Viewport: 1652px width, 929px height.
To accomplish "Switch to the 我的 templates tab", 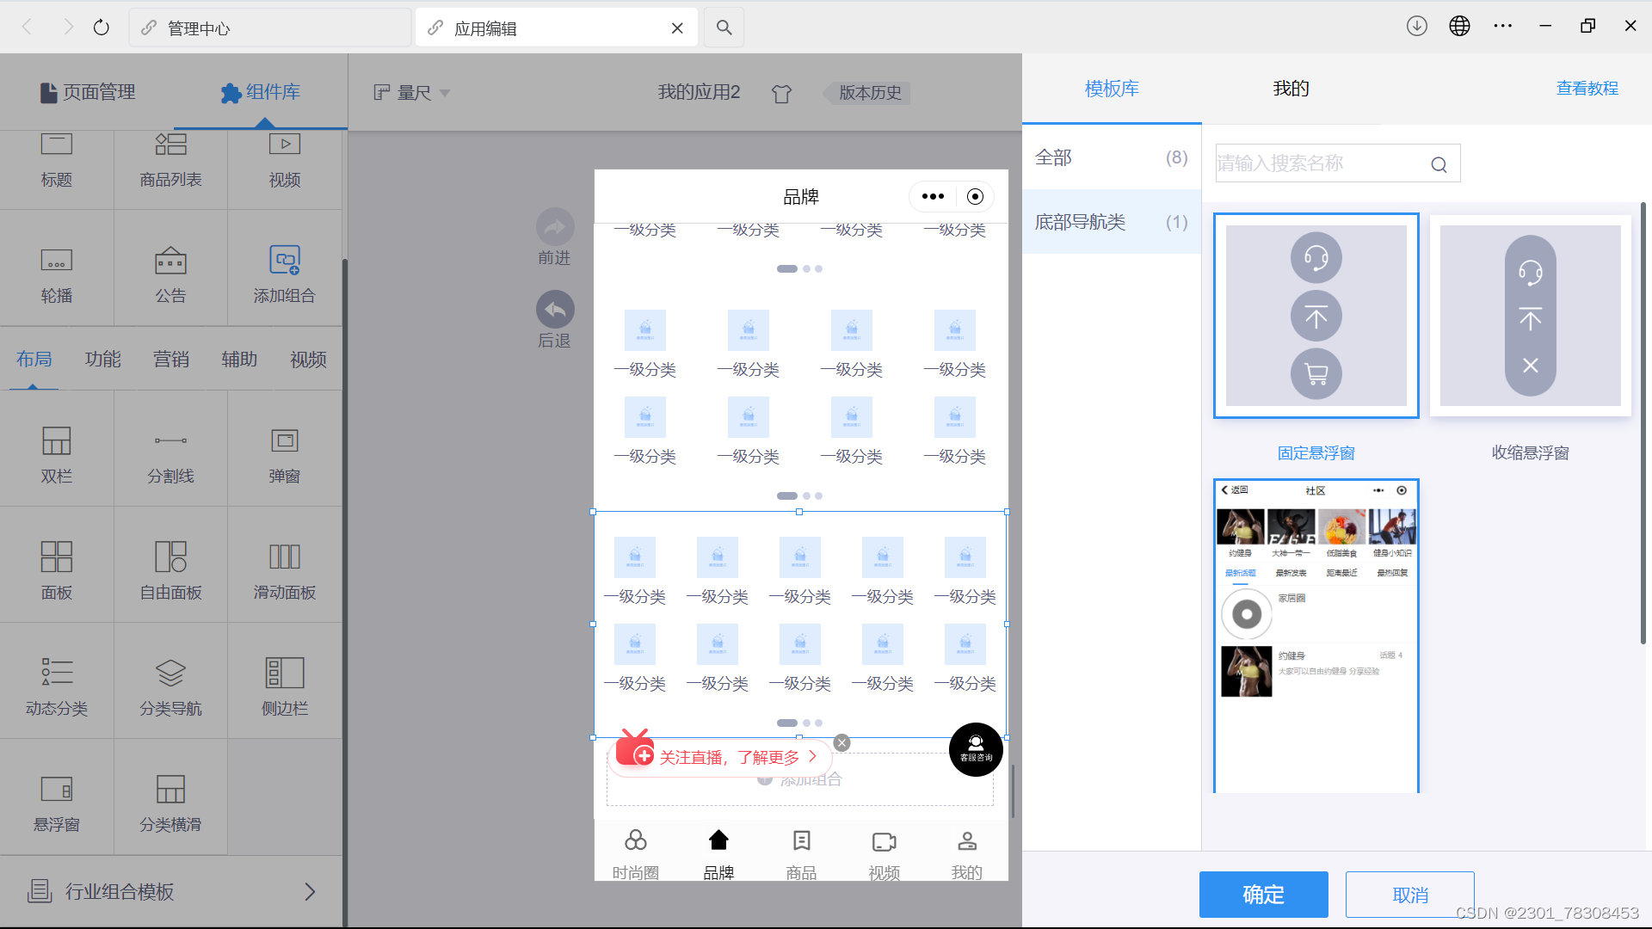I will point(1291,89).
